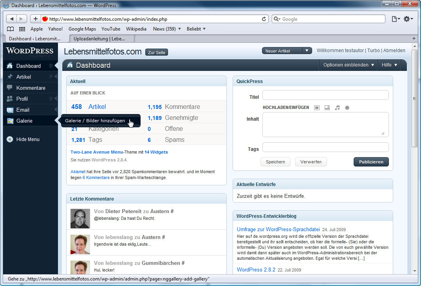Open the Beliebt bookmark folder
This screenshot has height=286, width=421.
196,29
